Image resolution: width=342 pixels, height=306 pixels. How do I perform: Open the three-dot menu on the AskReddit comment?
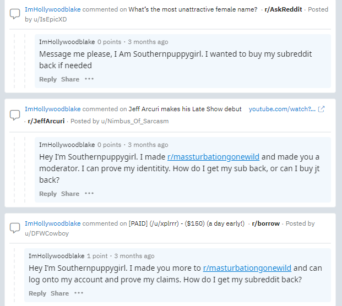pyautogui.click(x=89, y=79)
